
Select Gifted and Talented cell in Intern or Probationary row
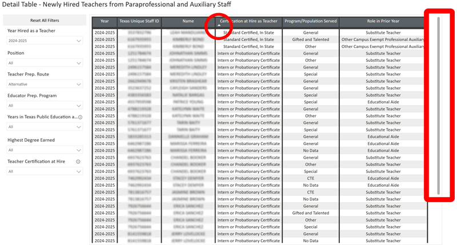pyautogui.click(x=311, y=213)
